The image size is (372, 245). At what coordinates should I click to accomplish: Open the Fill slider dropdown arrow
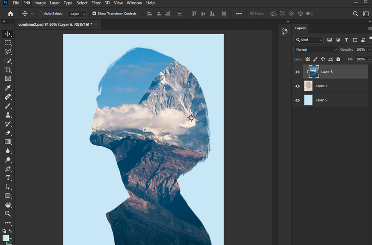[x=369, y=59]
